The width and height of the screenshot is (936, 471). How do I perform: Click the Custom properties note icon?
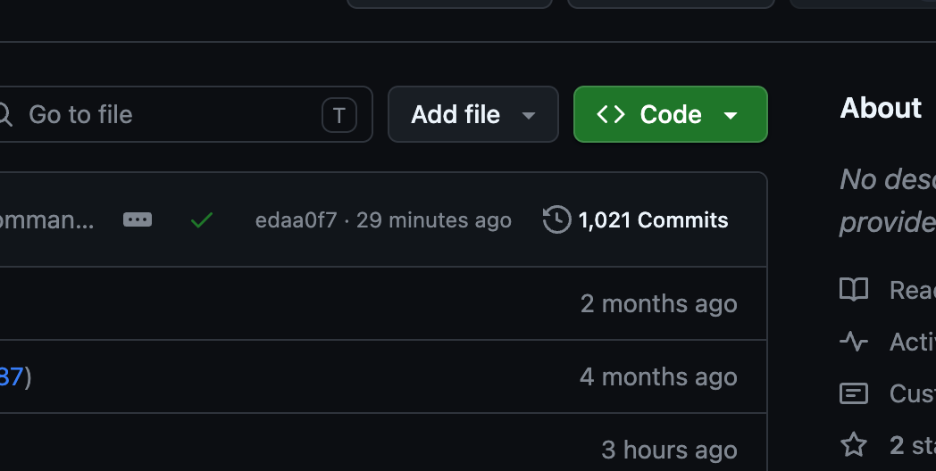(854, 392)
